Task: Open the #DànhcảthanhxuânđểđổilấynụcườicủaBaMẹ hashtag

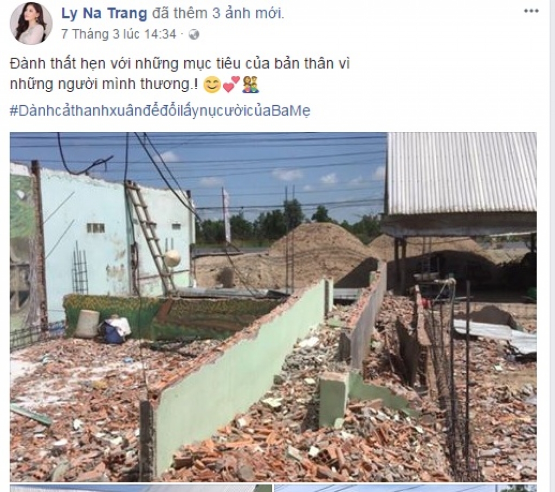Action: [x=160, y=111]
